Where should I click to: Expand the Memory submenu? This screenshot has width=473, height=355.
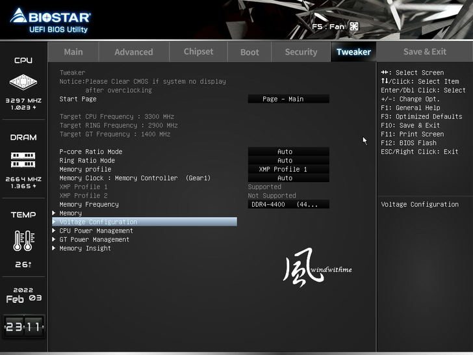[70, 213]
